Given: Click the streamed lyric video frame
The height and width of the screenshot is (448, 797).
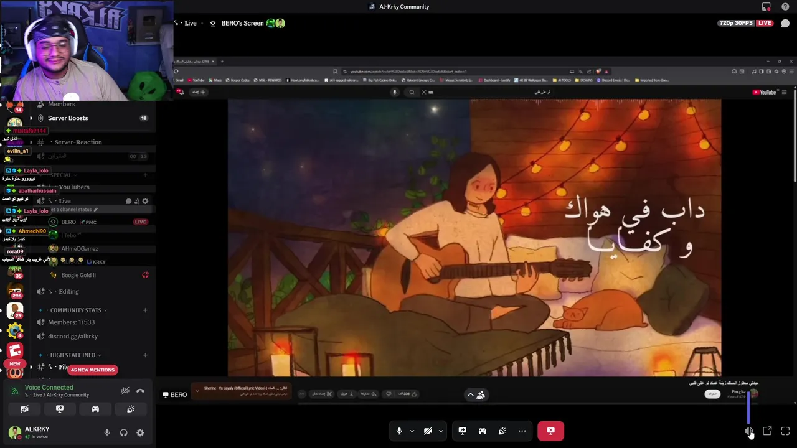Looking at the screenshot, I should [474, 238].
